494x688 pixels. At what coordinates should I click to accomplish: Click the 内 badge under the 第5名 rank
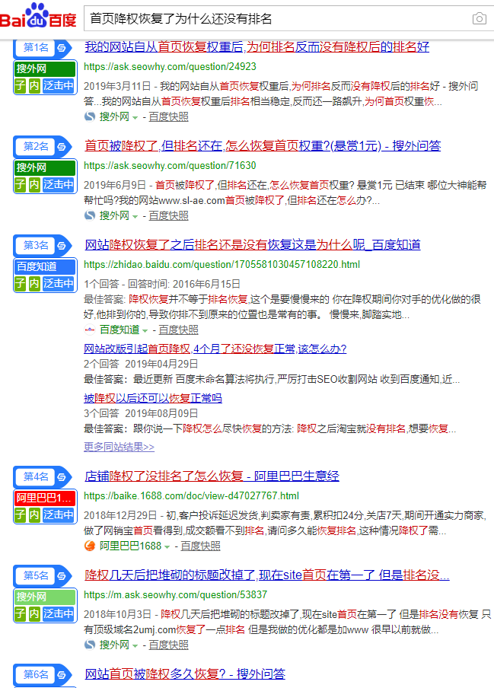pyautogui.click(x=35, y=613)
